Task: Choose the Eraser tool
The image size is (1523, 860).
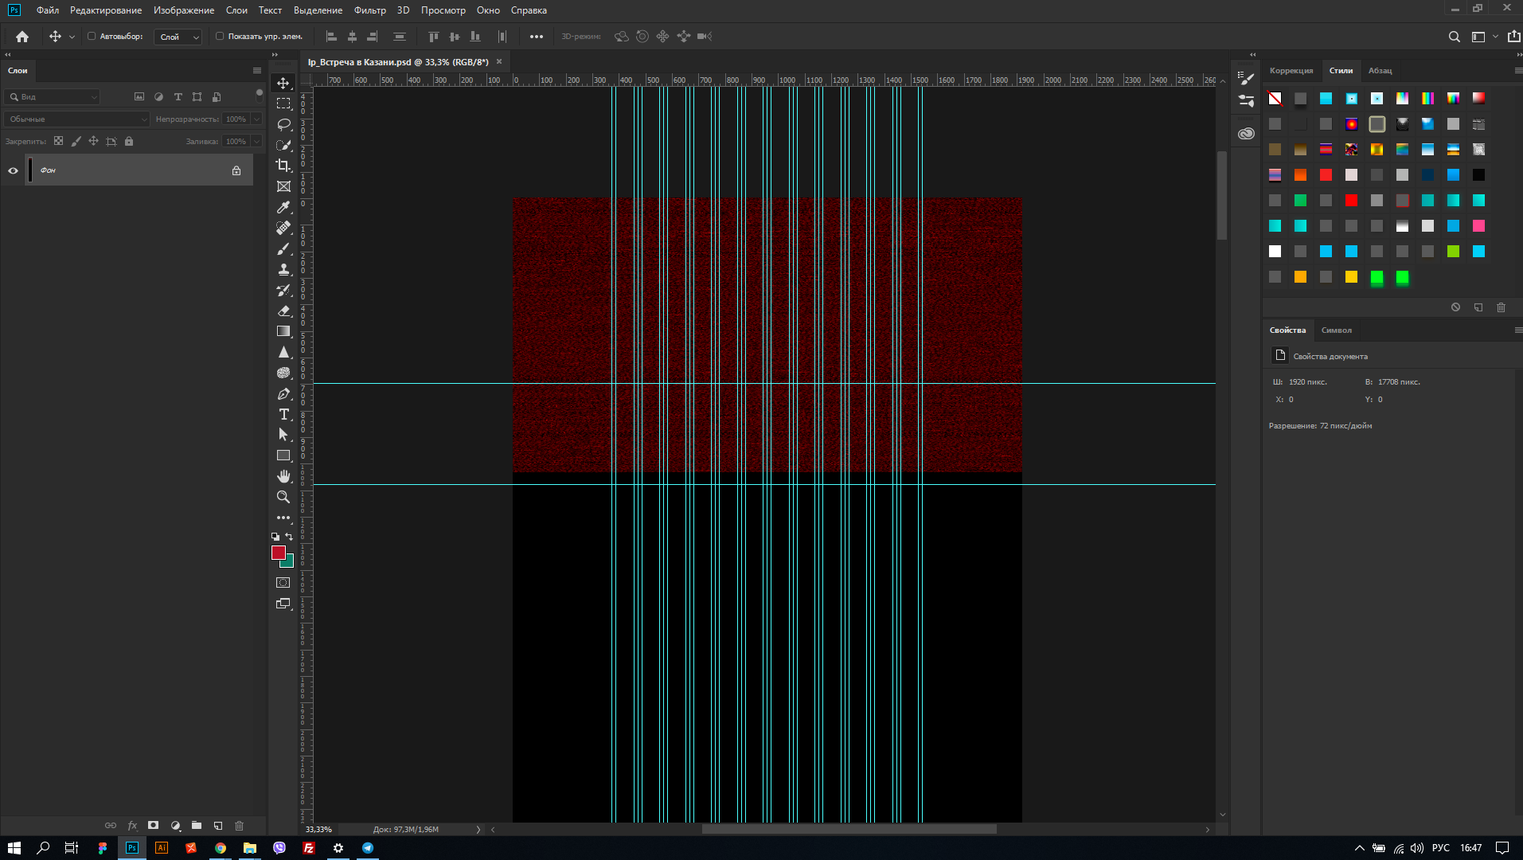Action: click(x=283, y=311)
